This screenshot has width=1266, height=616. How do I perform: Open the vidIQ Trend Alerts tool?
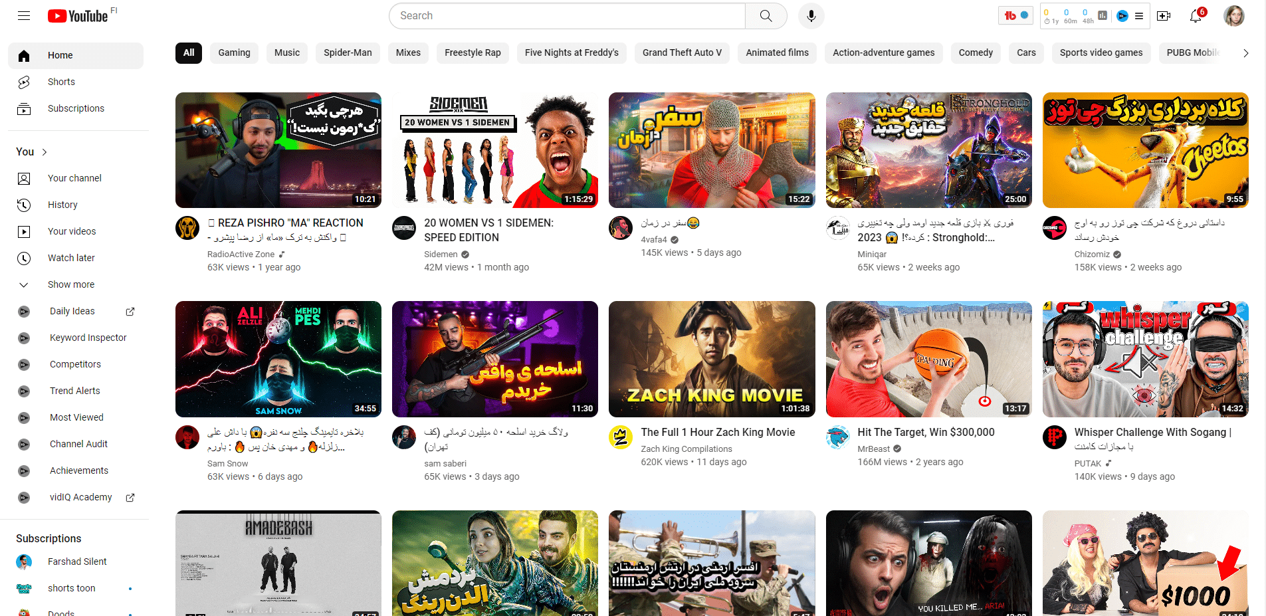pos(74,391)
